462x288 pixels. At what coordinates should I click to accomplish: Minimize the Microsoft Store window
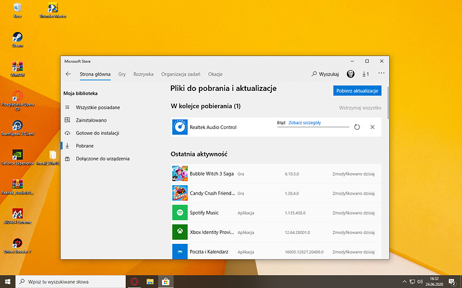[x=352, y=61]
